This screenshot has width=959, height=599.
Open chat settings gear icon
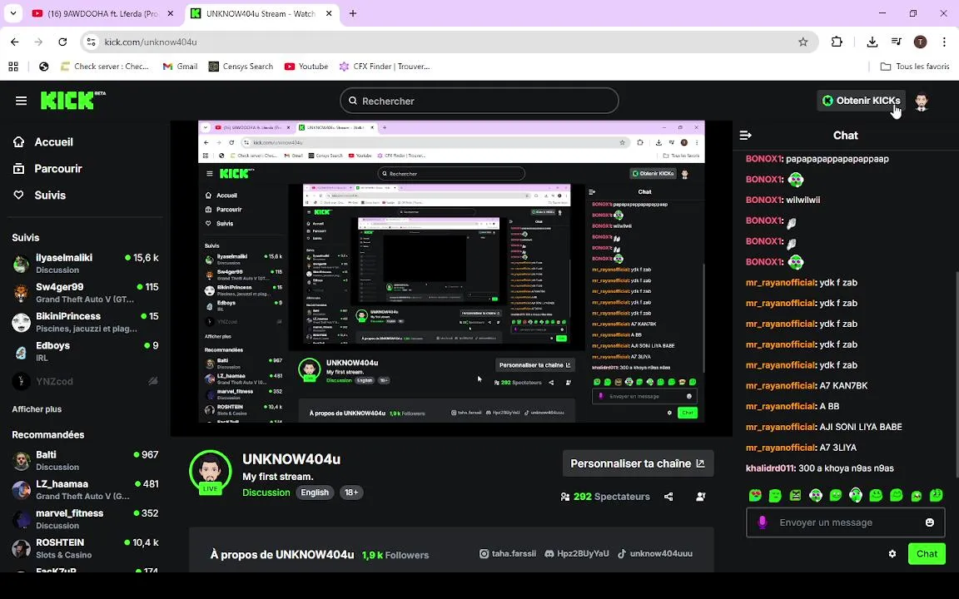coord(892,554)
